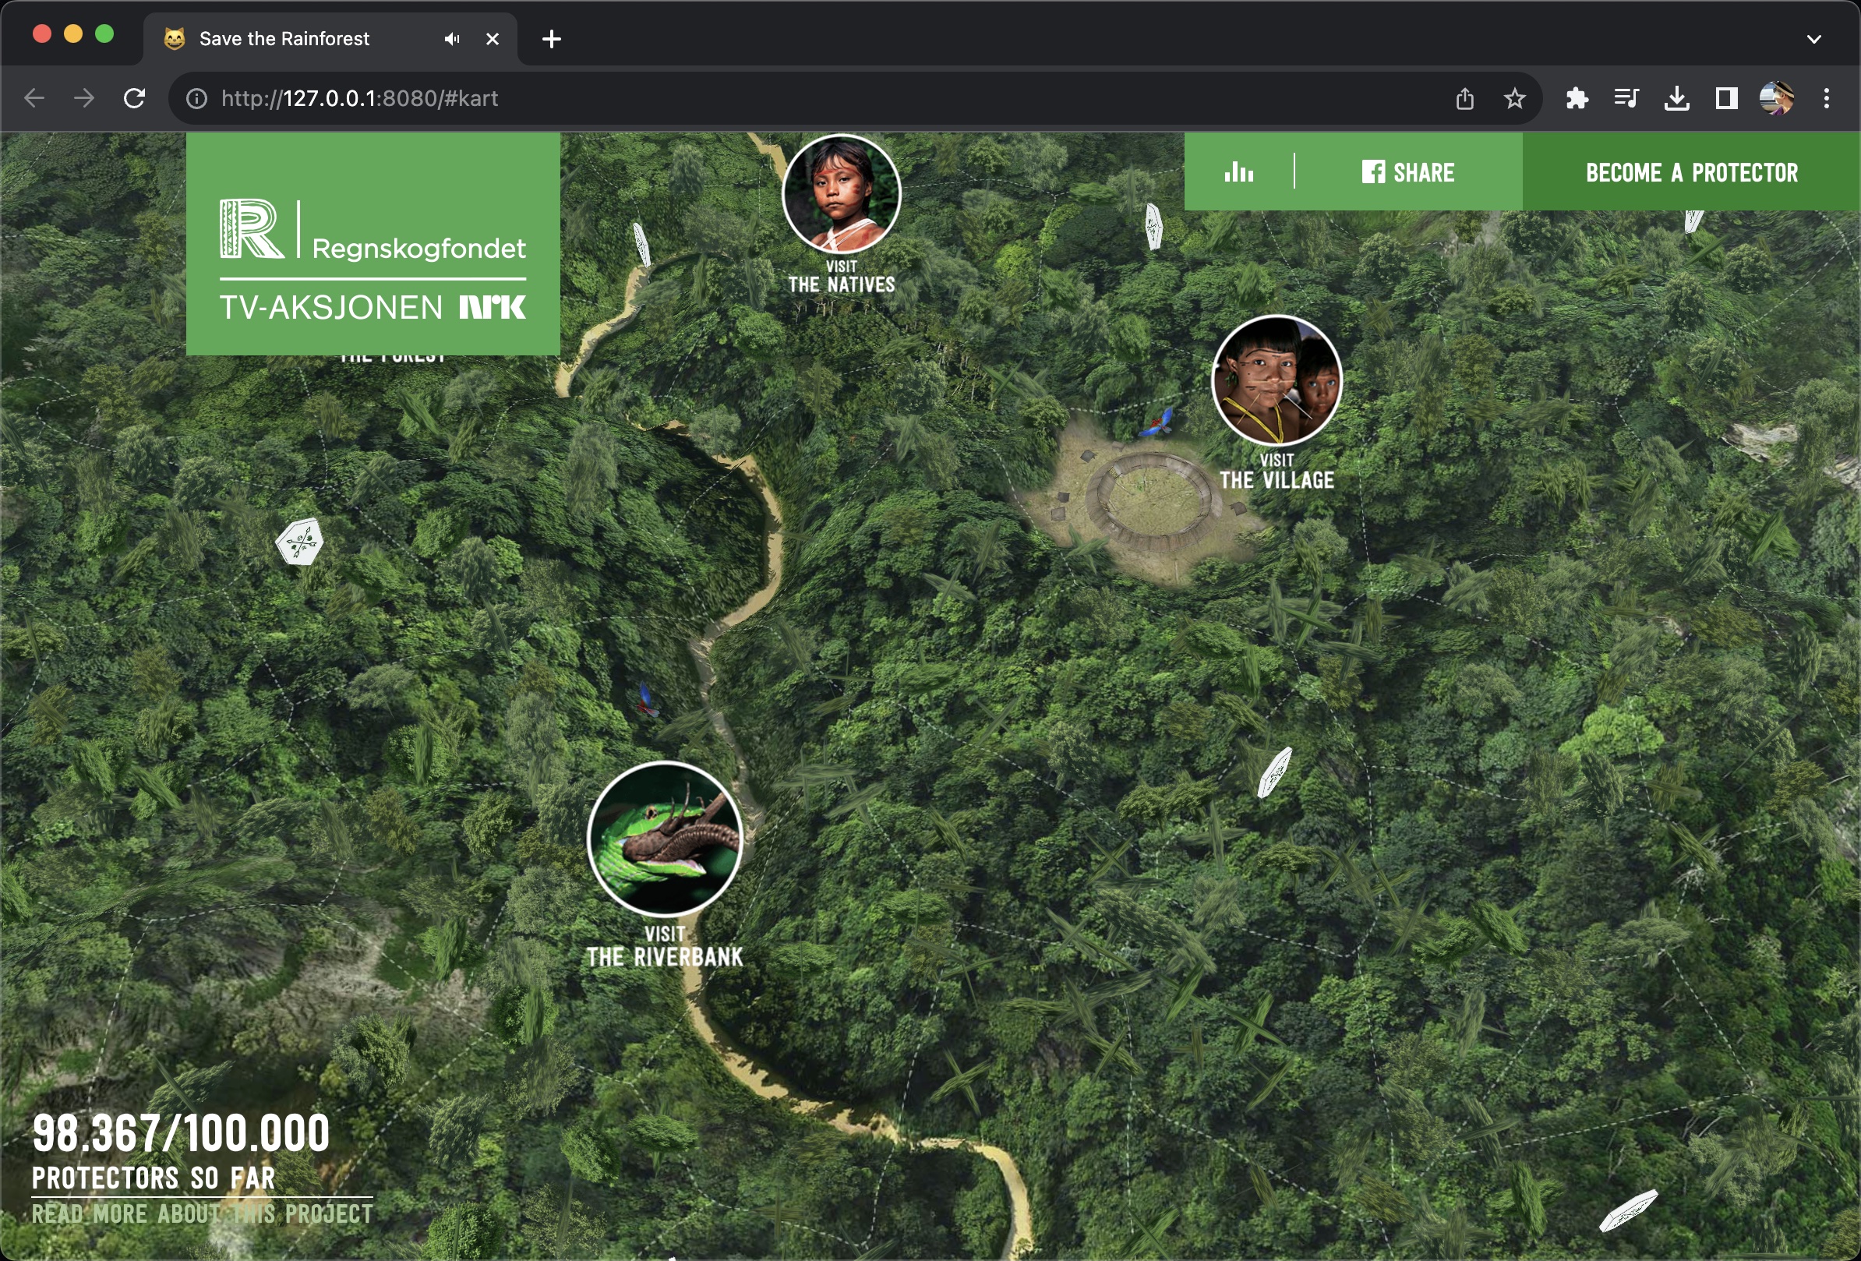Open the statistics bar chart icon

tap(1238, 172)
